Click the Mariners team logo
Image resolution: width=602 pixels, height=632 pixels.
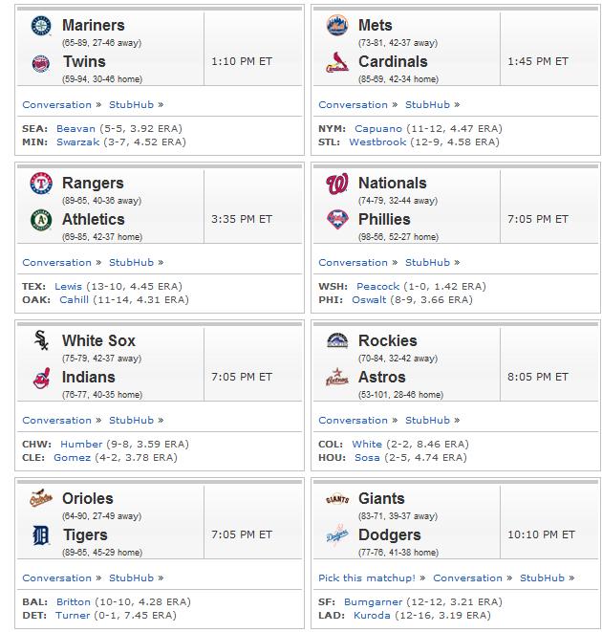click(41, 26)
